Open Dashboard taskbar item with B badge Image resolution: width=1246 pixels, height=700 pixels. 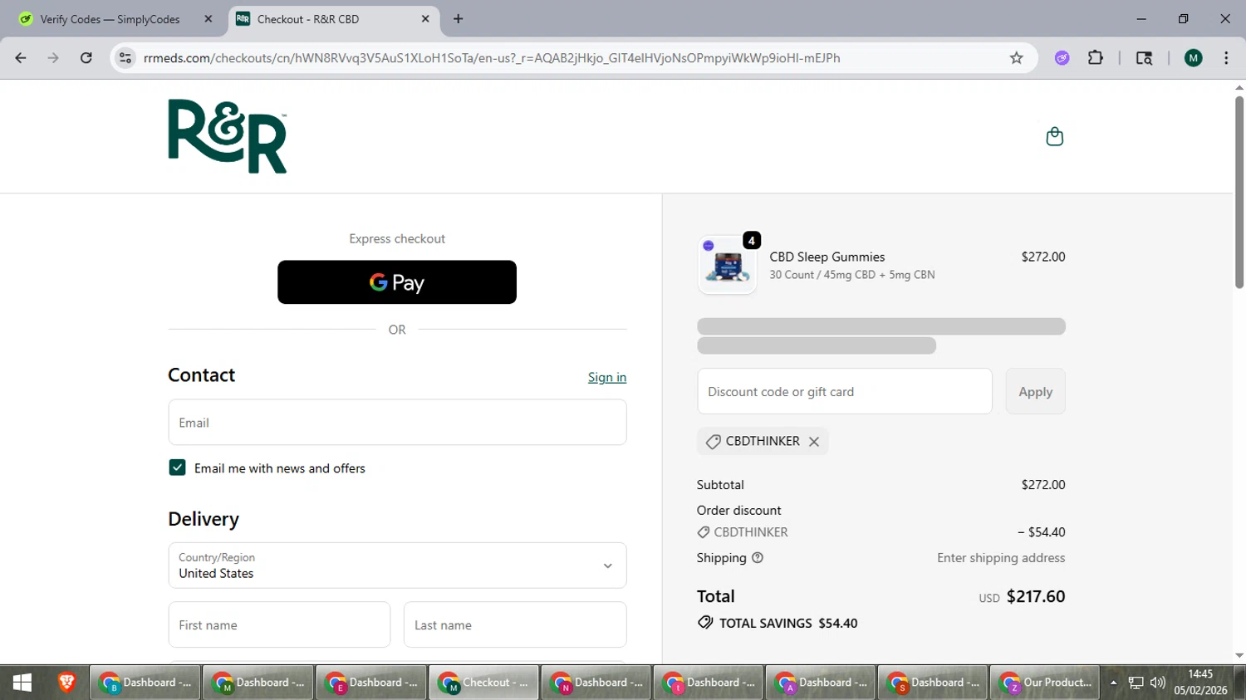click(x=145, y=683)
